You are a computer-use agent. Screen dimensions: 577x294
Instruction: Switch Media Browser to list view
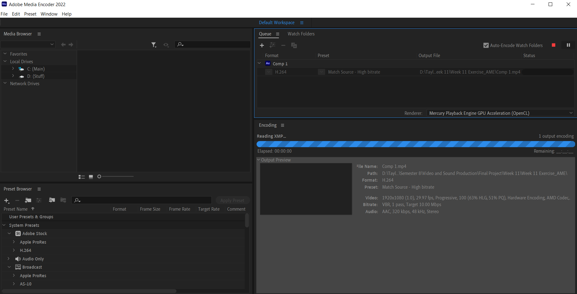(82, 177)
